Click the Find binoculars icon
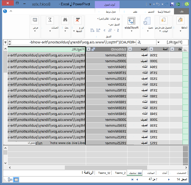Screen dimensions: 191x185 (65, 20)
